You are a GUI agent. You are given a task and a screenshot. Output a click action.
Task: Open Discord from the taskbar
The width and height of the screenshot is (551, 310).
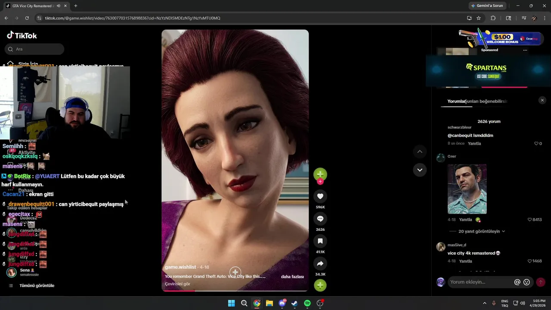tap(282, 303)
